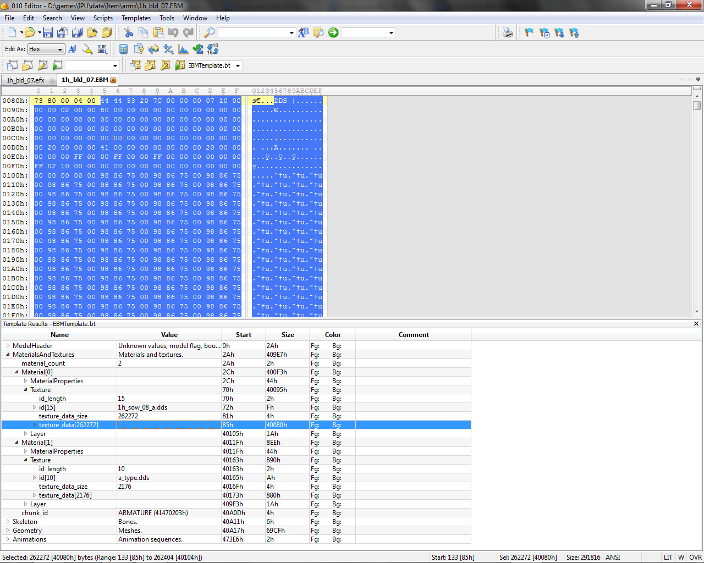The height and width of the screenshot is (563, 704).
Task: Click the Redo arrow icon
Action: pyautogui.click(x=188, y=32)
